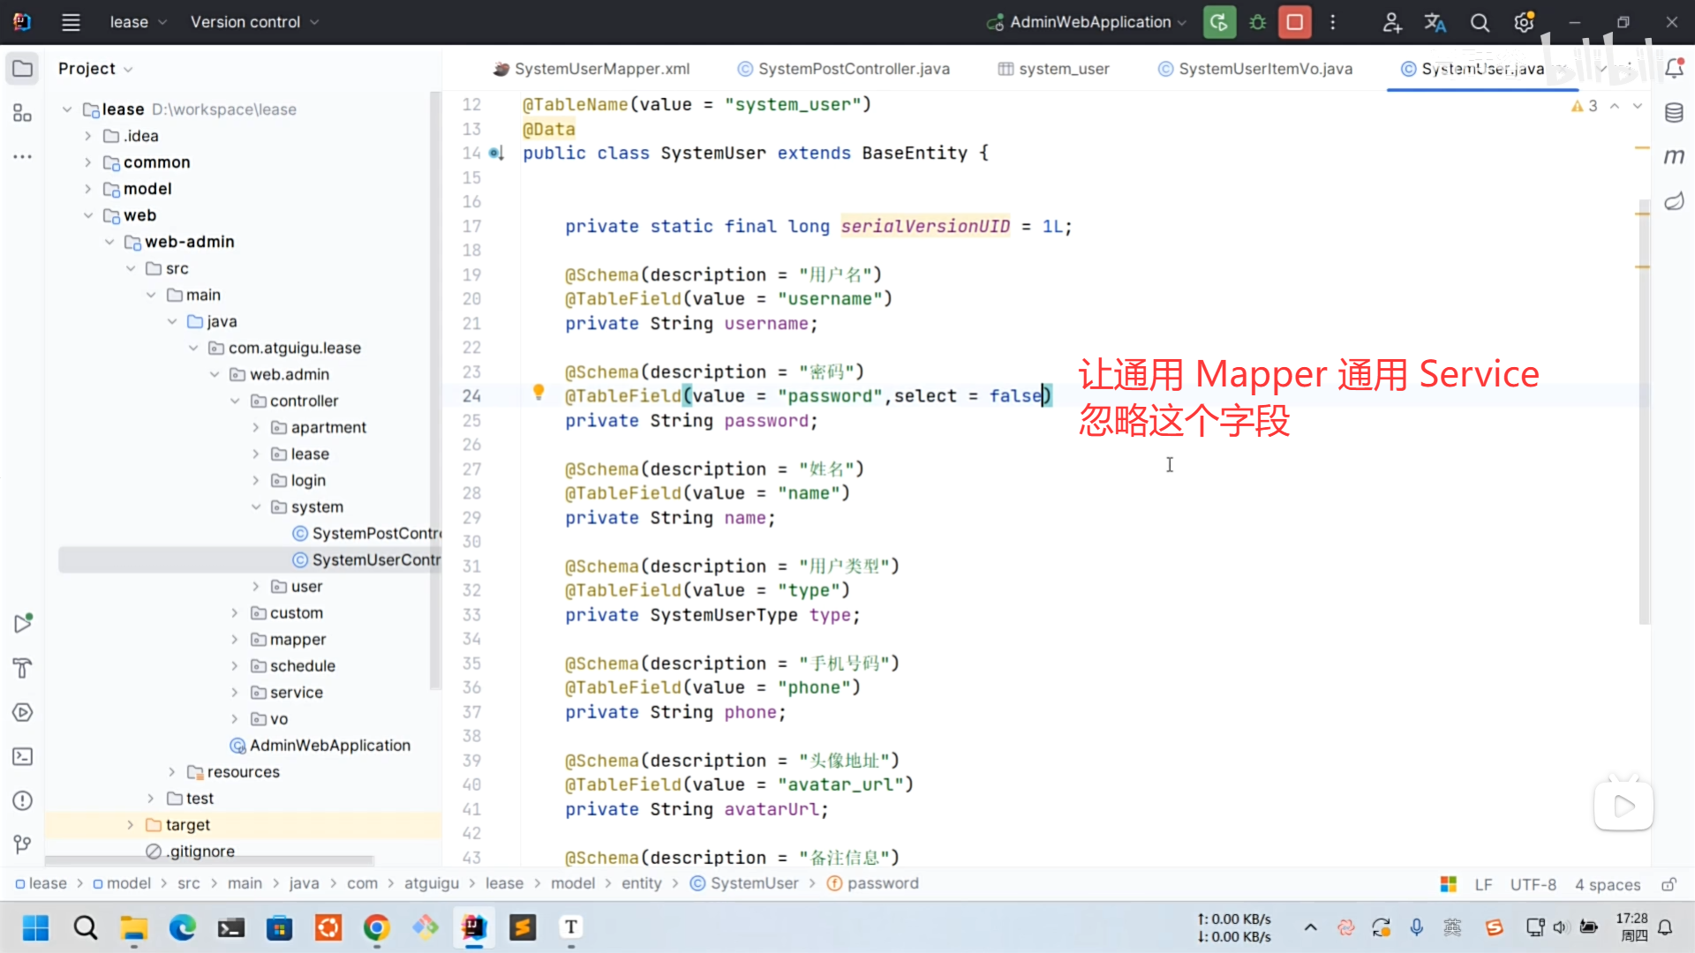Open the Structure tool window icon
Viewport: 1695px width, 953px height.
23,113
